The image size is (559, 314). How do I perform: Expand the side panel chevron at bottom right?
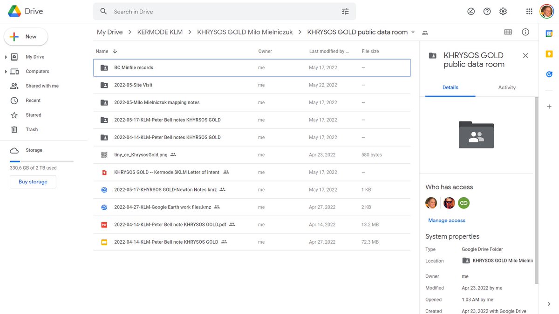click(549, 304)
